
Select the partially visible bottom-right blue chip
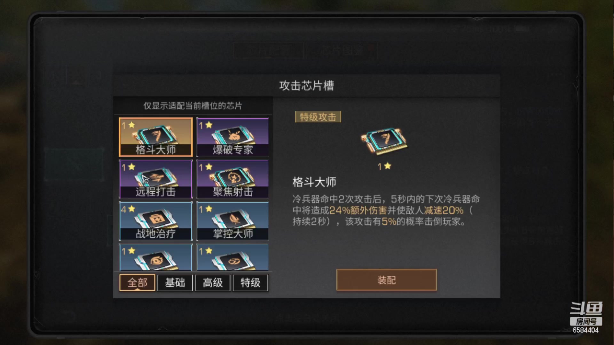pos(233,257)
